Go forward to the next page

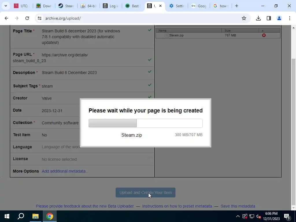17,18
